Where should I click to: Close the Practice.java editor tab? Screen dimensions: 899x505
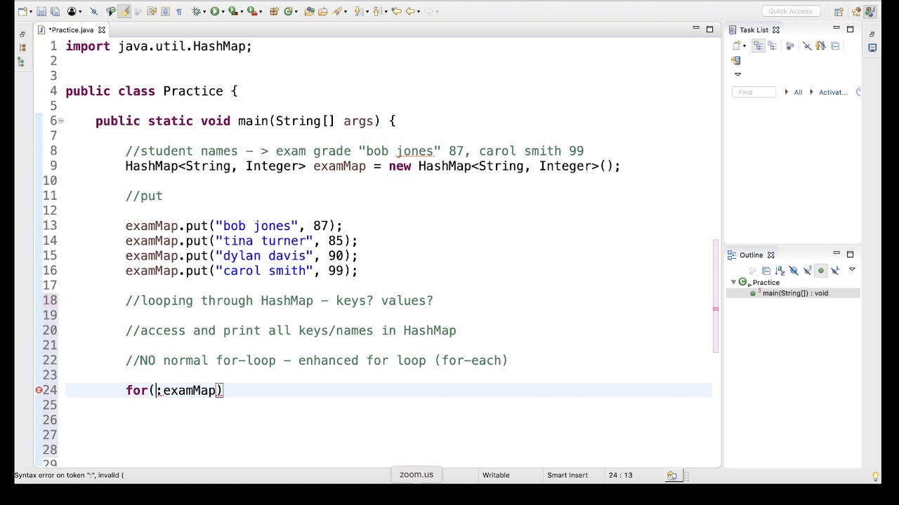pos(101,30)
